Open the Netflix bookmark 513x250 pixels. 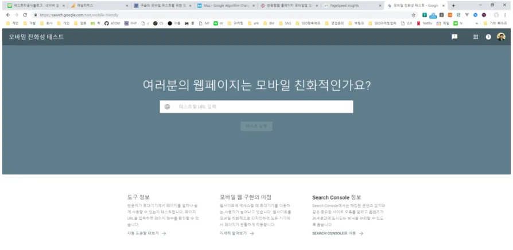[x=425, y=24]
